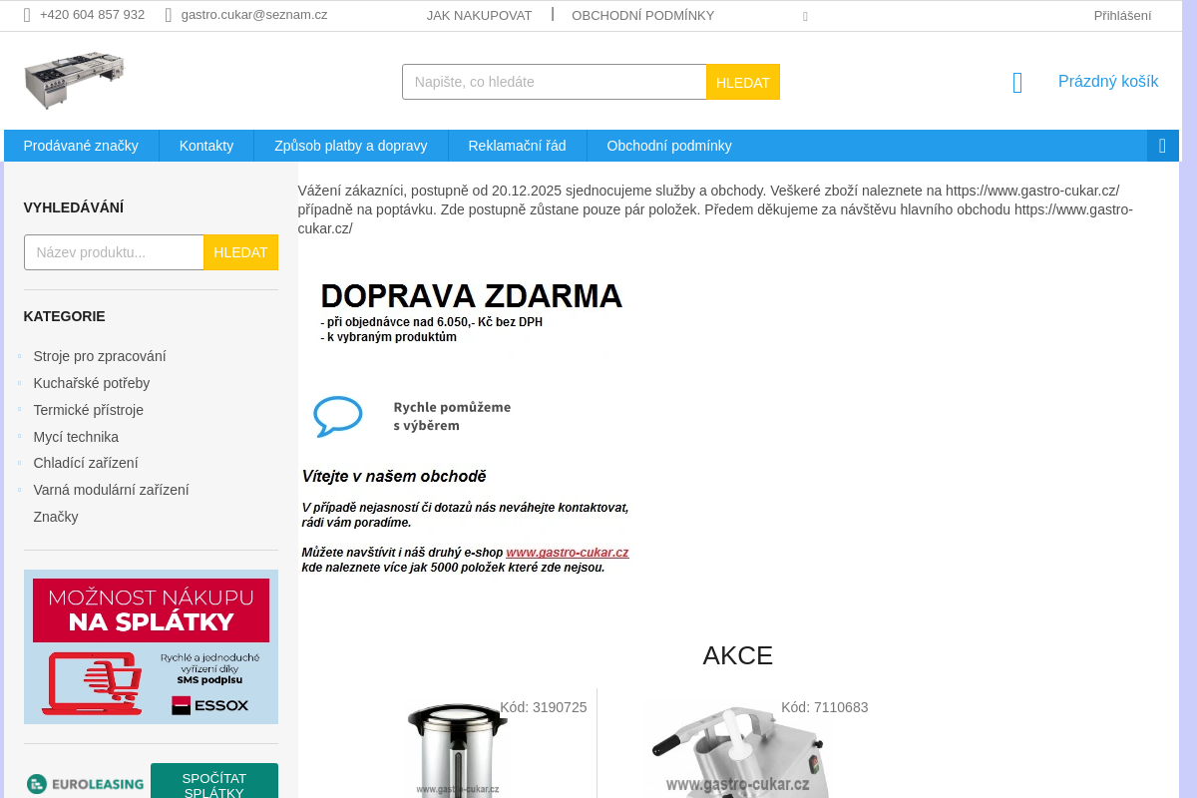Click the blue speech bubble "Rychle pomůžeme" icon
The height and width of the screenshot is (798, 1197).
click(337, 416)
